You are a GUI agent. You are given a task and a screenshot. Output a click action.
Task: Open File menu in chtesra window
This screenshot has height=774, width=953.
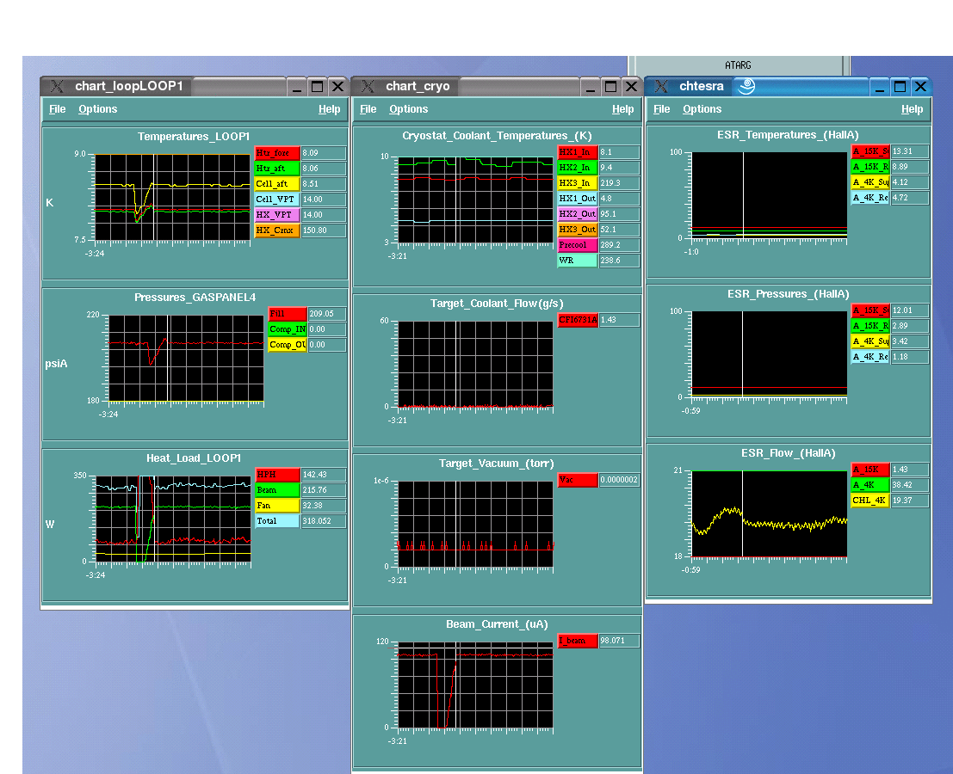tap(662, 109)
